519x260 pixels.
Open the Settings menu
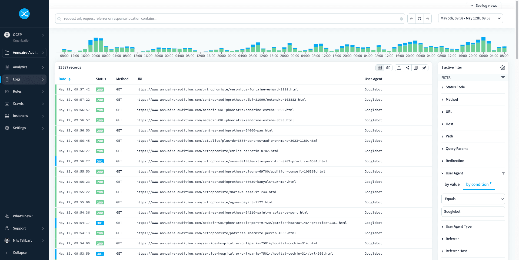[24, 128]
